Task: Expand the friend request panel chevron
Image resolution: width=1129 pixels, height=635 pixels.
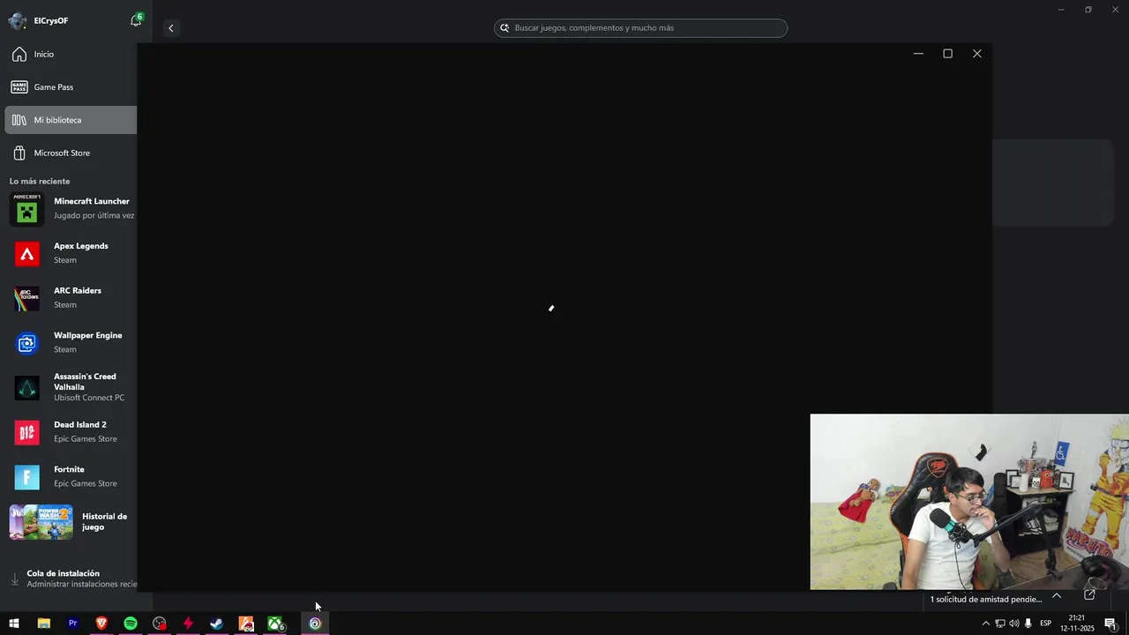Action: pos(1057,595)
